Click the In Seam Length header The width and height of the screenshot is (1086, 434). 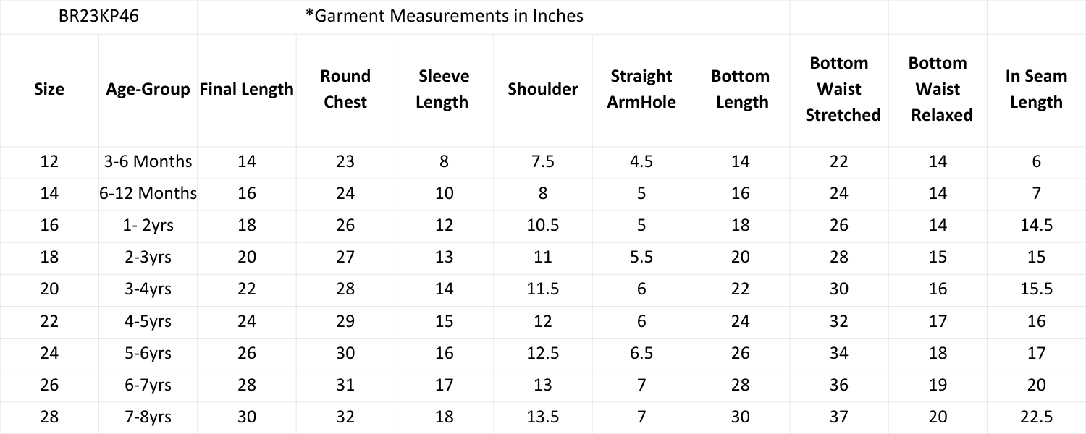coord(1036,90)
